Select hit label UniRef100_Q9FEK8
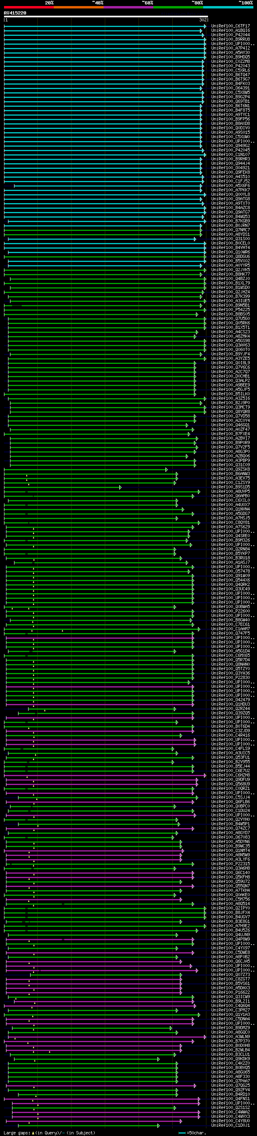This screenshot has height=1136, width=257. [230, 172]
